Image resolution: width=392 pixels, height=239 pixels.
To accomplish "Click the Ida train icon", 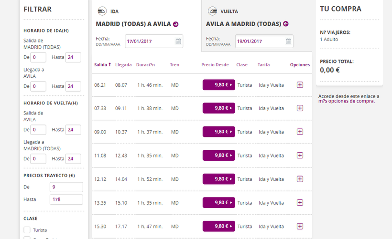I will (x=102, y=11).
